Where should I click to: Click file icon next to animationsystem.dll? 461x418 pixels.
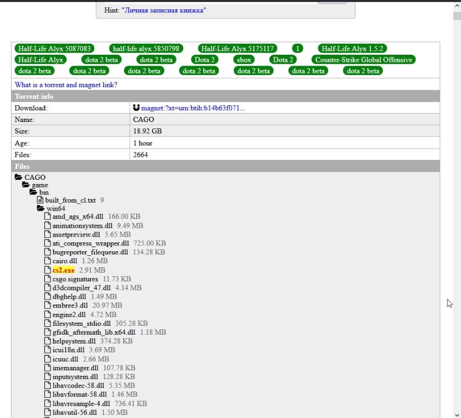pyautogui.click(x=47, y=225)
